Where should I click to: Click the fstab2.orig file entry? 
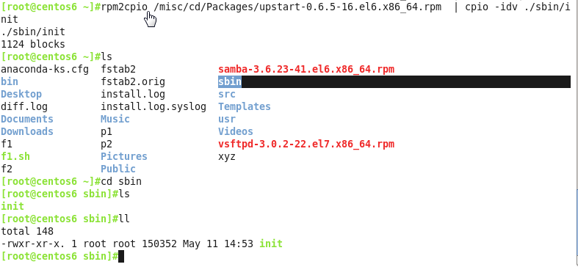click(x=133, y=81)
